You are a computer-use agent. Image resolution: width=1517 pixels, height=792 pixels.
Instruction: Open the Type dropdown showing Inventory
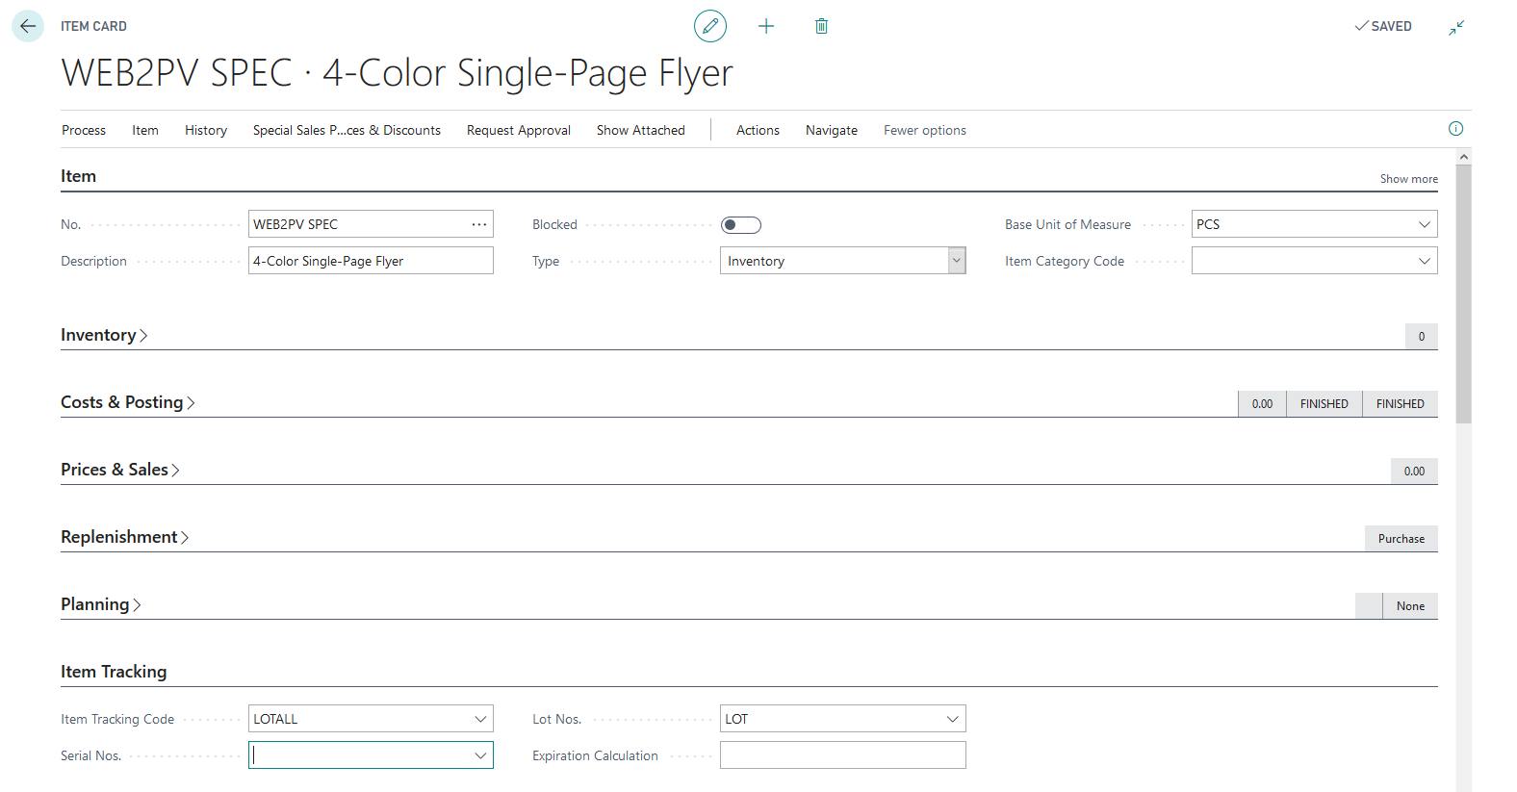pos(957,261)
